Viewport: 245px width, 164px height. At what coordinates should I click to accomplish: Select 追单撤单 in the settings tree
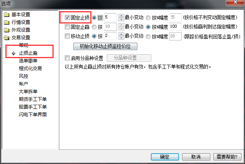pos(28,61)
